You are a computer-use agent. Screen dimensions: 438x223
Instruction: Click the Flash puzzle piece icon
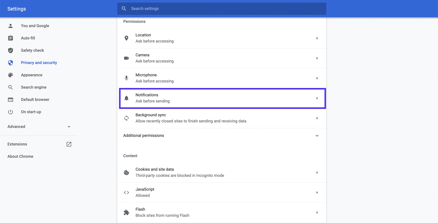tap(126, 212)
